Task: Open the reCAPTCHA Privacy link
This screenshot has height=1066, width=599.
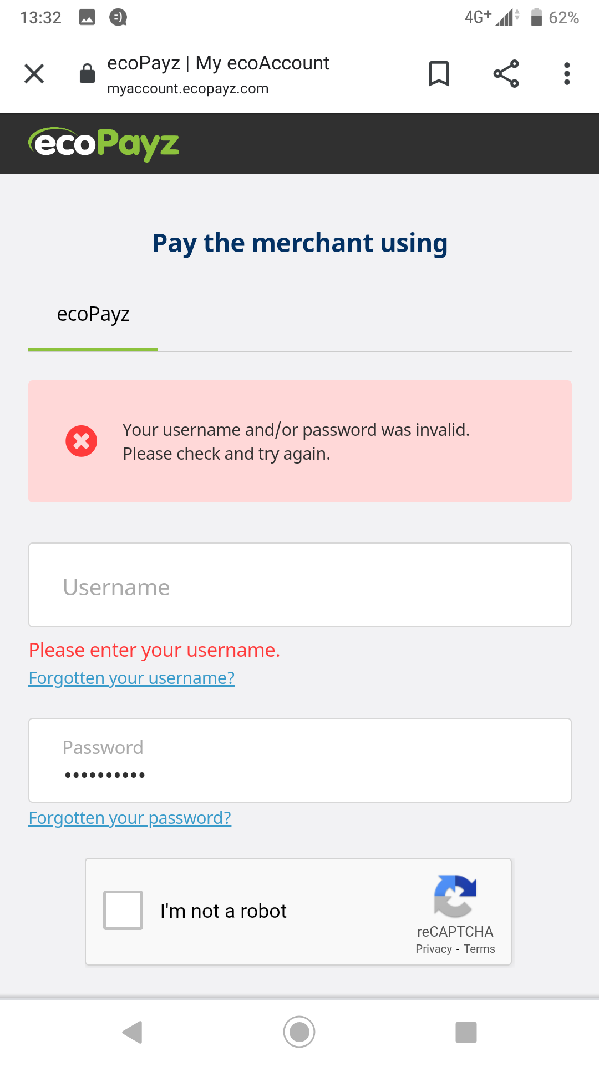Action: pos(434,949)
